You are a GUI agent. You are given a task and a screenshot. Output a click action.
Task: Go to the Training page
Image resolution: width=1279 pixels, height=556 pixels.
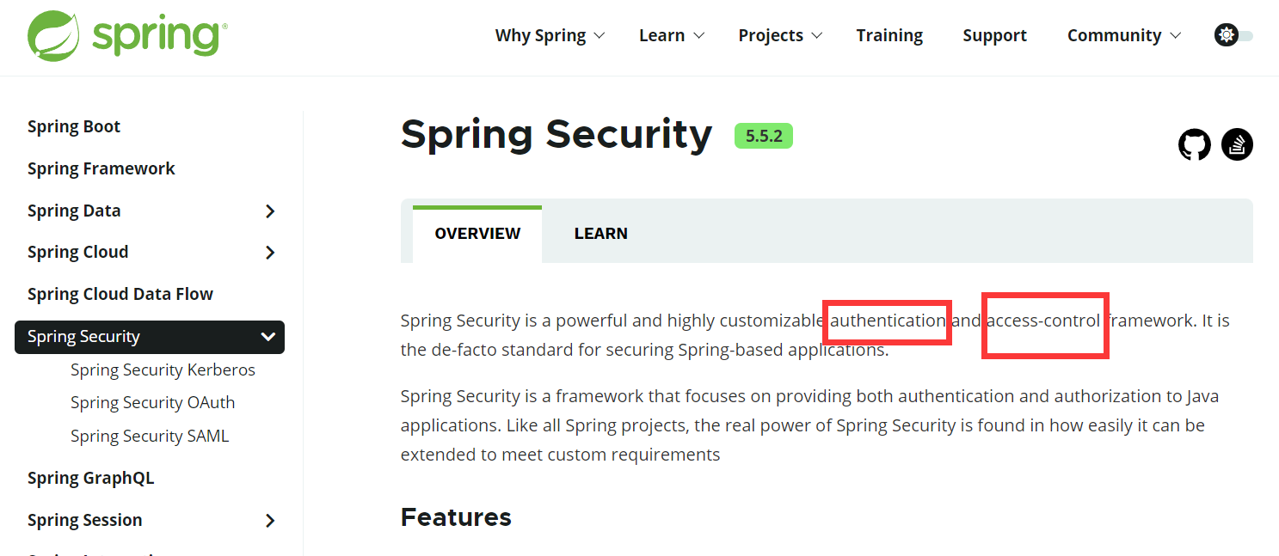[889, 35]
